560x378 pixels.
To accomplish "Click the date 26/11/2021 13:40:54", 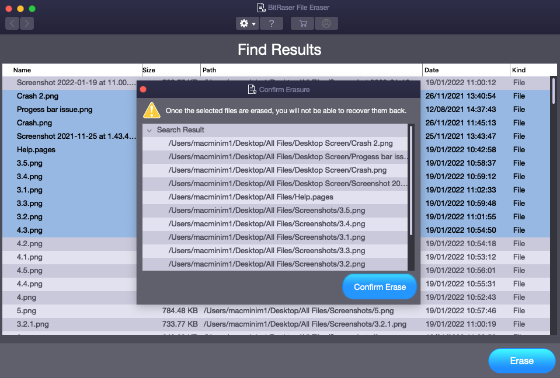I will click(x=461, y=96).
